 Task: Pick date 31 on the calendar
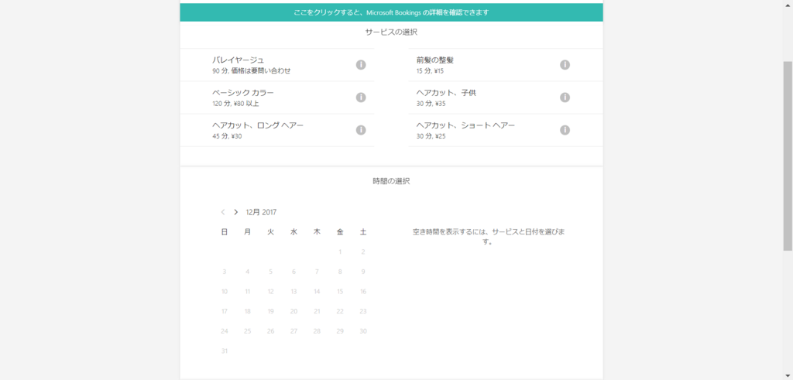click(x=225, y=351)
